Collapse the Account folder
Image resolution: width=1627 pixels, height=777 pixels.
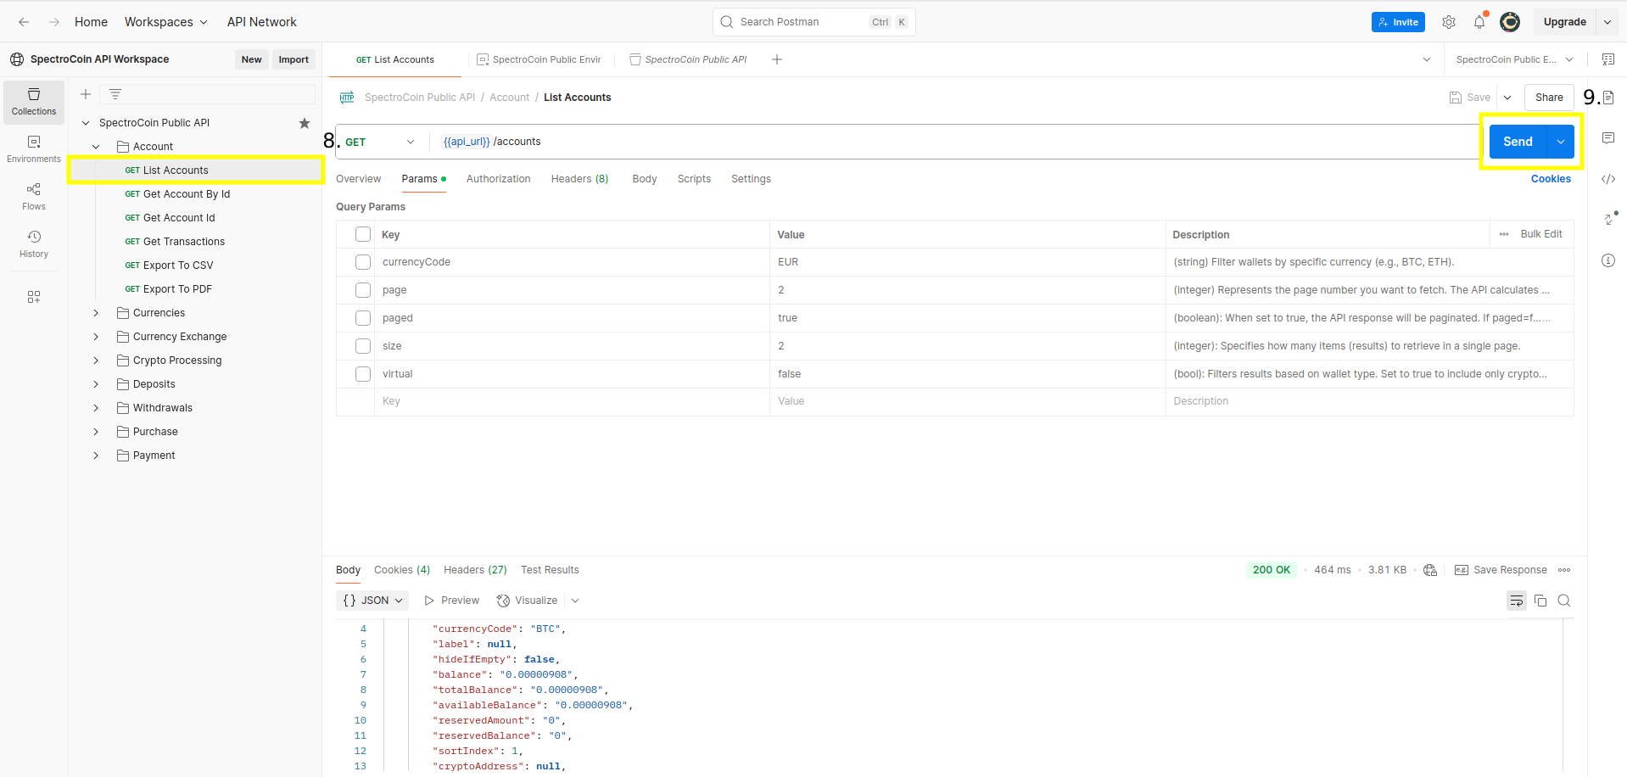pos(96,147)
